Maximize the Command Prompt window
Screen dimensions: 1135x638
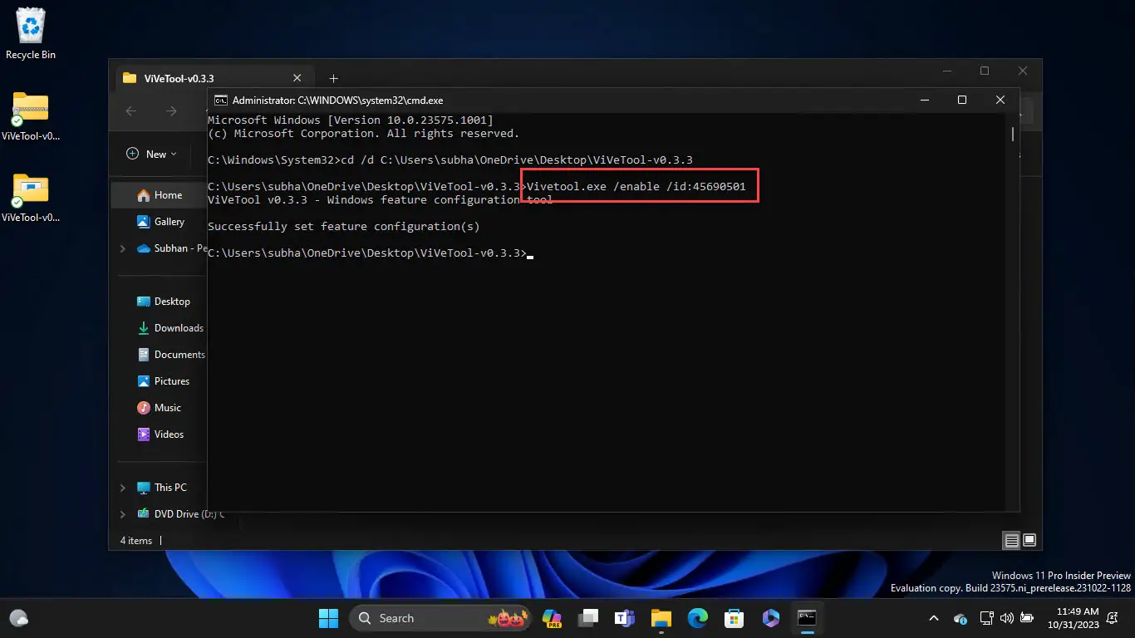[962, 100]
